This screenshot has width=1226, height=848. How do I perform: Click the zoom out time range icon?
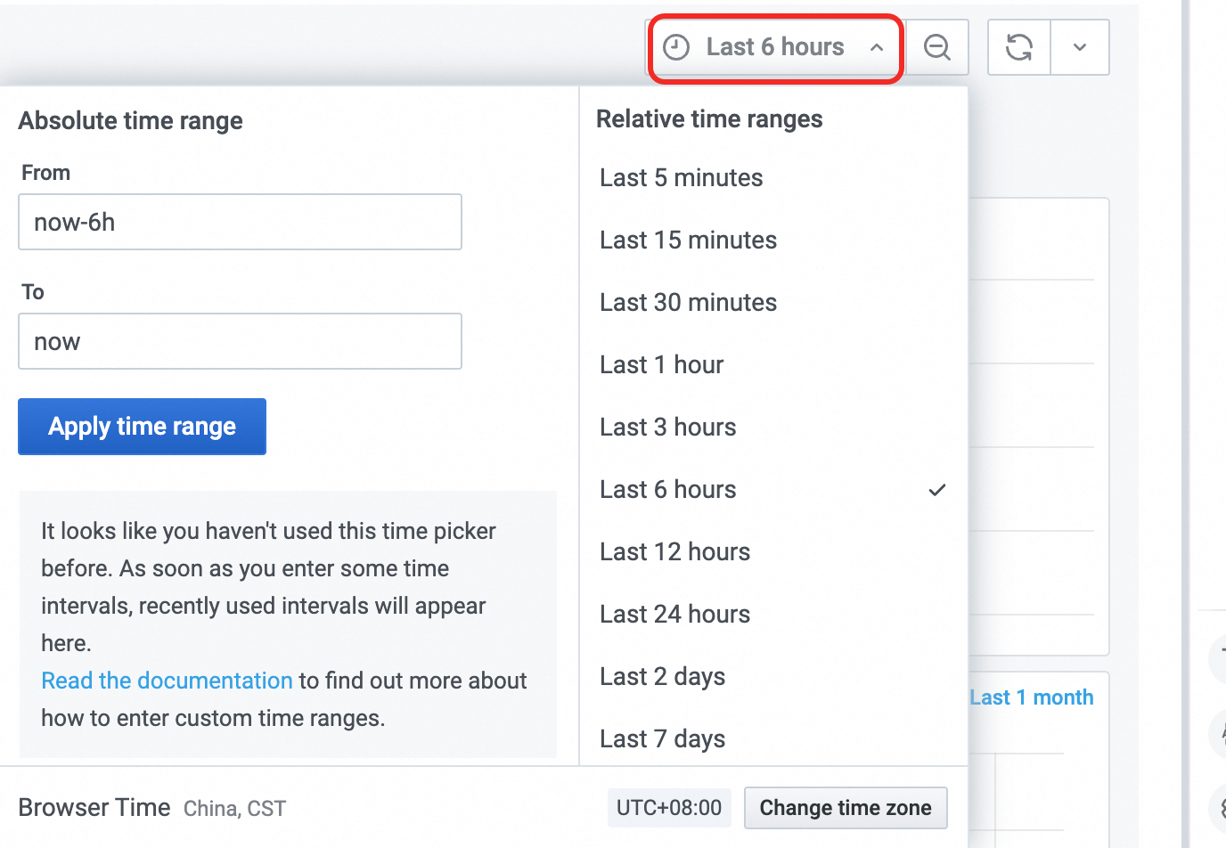[936, 47]
